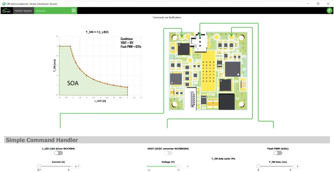Minimize the Strata Developer Studio window

(x=308, y=4)
